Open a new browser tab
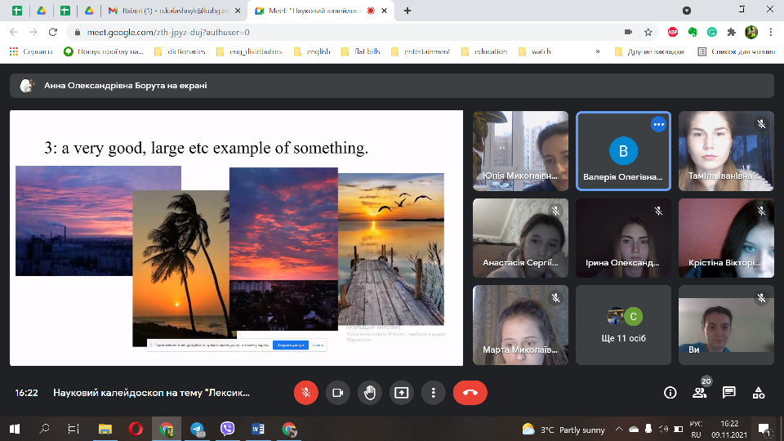This screenshot has width=784, height=441. 408,11
